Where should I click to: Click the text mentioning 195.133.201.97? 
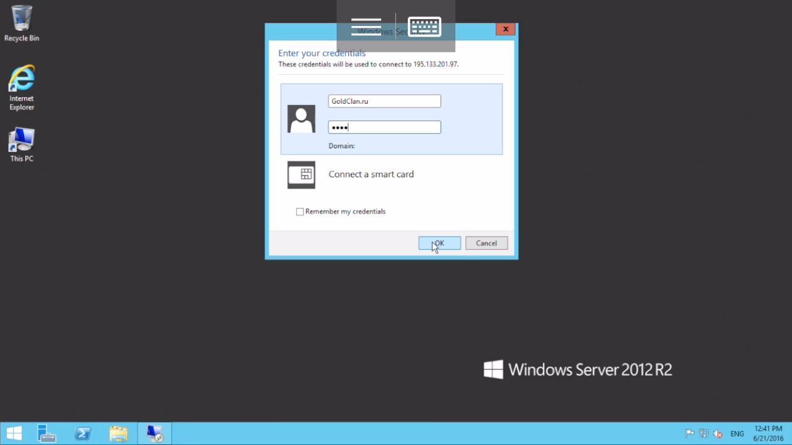click(x=369, y=64)
